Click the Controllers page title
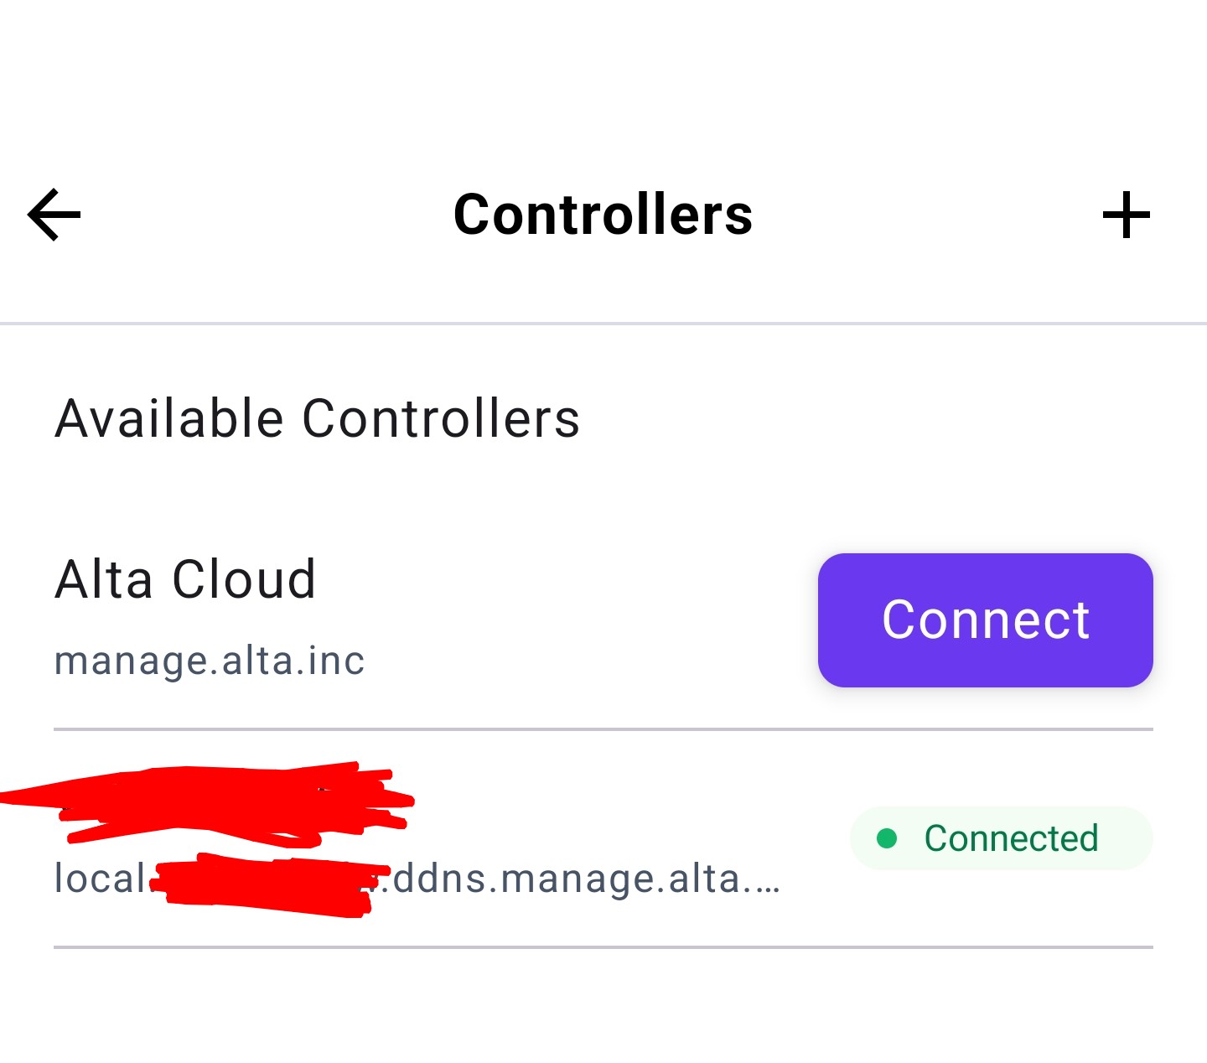The image size is (1207, 1063). coord(603,215)
